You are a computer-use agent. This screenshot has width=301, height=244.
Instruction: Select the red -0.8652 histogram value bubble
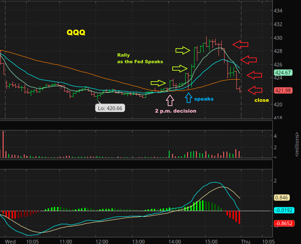click(x=284, y=223)
